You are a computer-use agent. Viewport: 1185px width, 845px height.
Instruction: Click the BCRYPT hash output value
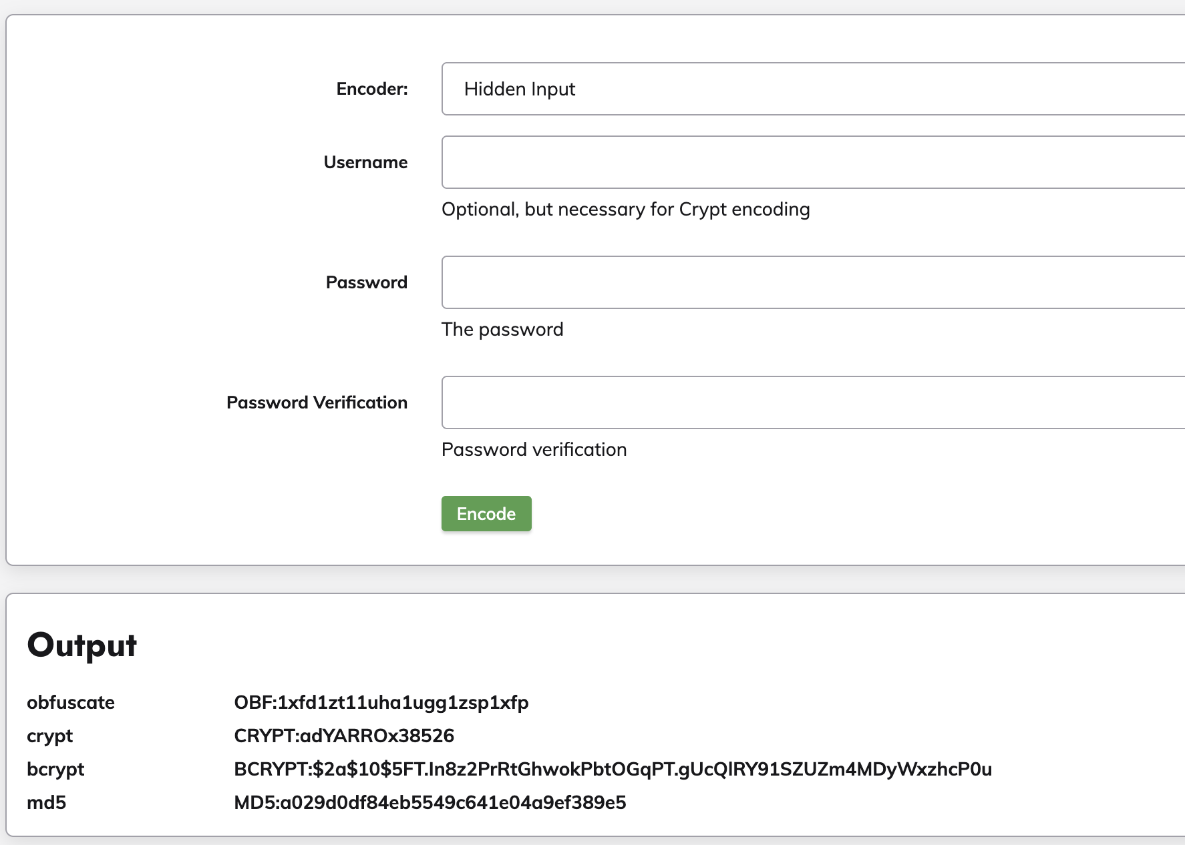click(613, 769)
